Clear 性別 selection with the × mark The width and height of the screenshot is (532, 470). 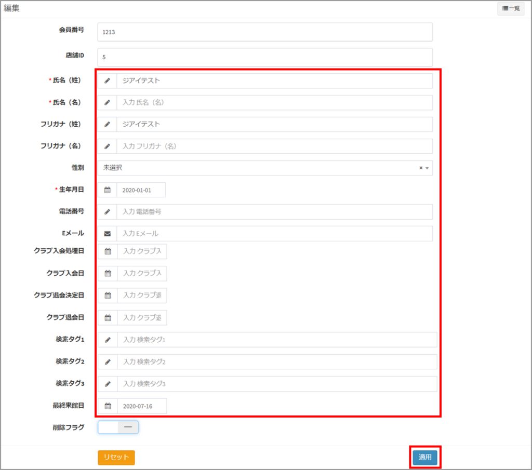tap(421, 168)
